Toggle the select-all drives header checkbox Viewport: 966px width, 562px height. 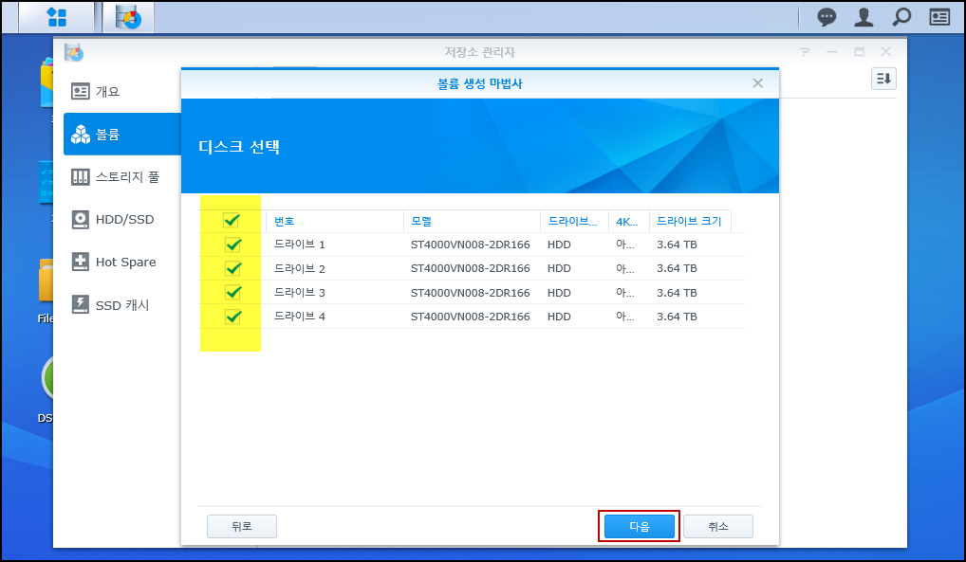click(232, 221)
